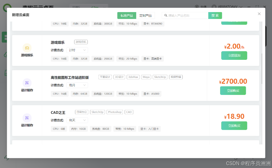Click the 显卡: A5000 spec chip
The width and height of the screenshot is (272, 168).
coord(151,94)
